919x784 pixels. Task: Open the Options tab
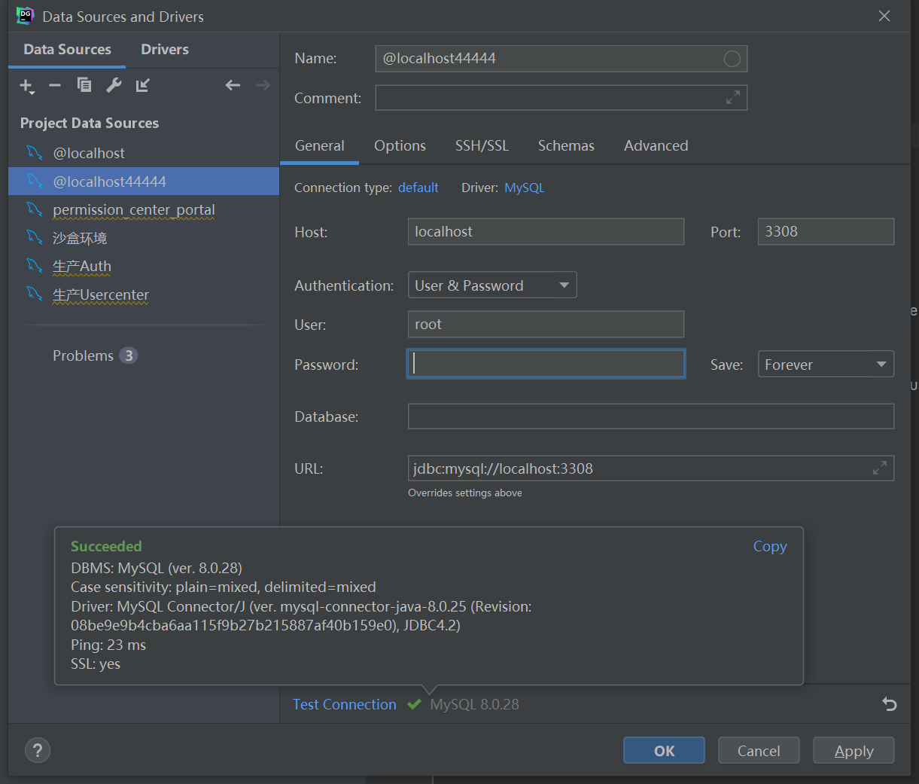tap(400, 146)
